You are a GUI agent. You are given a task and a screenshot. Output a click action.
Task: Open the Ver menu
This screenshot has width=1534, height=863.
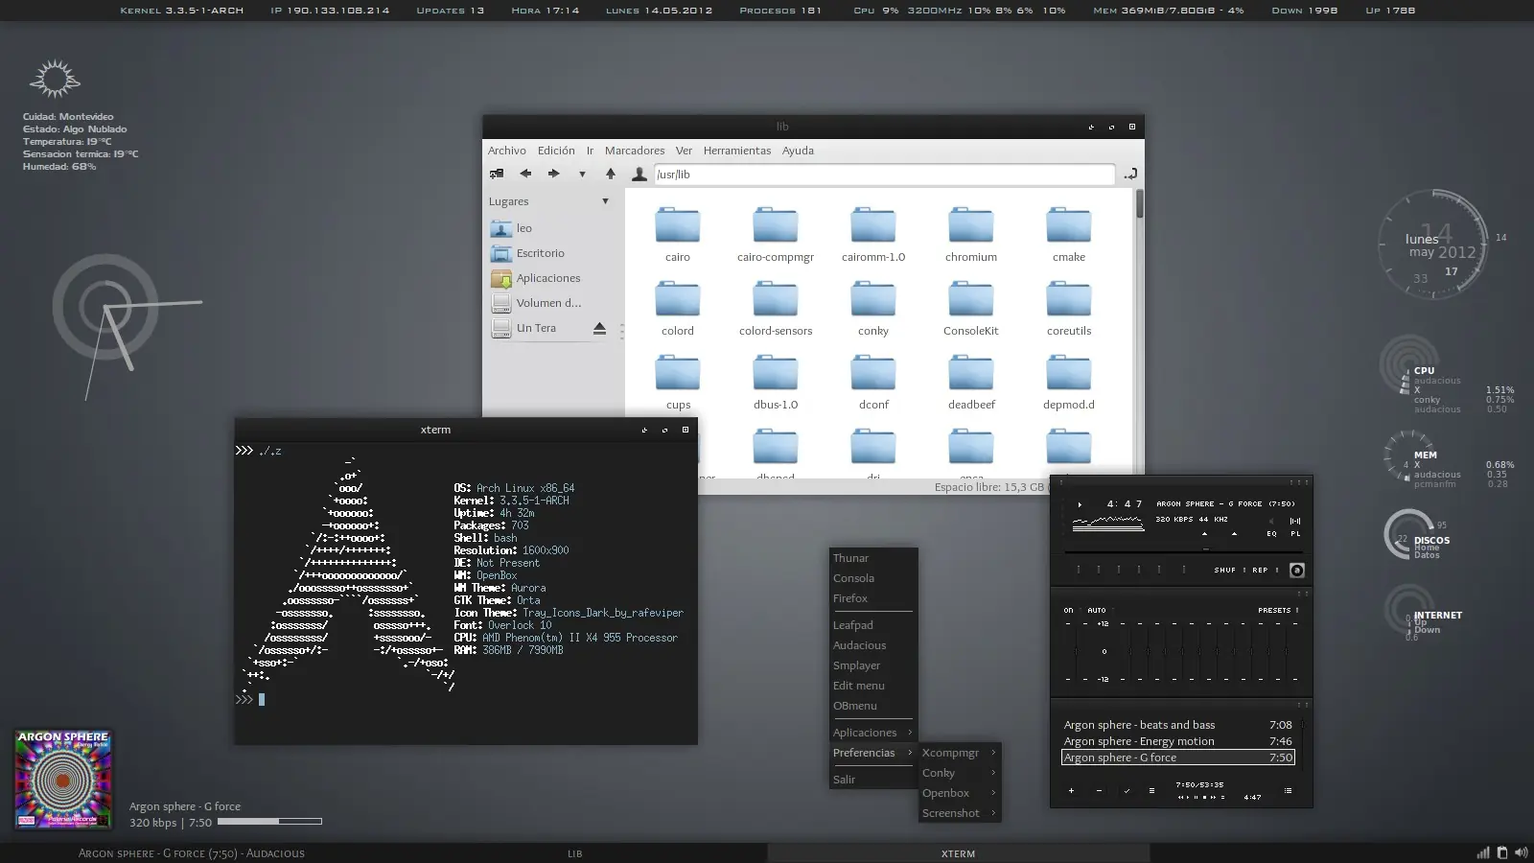click(684, 151)
